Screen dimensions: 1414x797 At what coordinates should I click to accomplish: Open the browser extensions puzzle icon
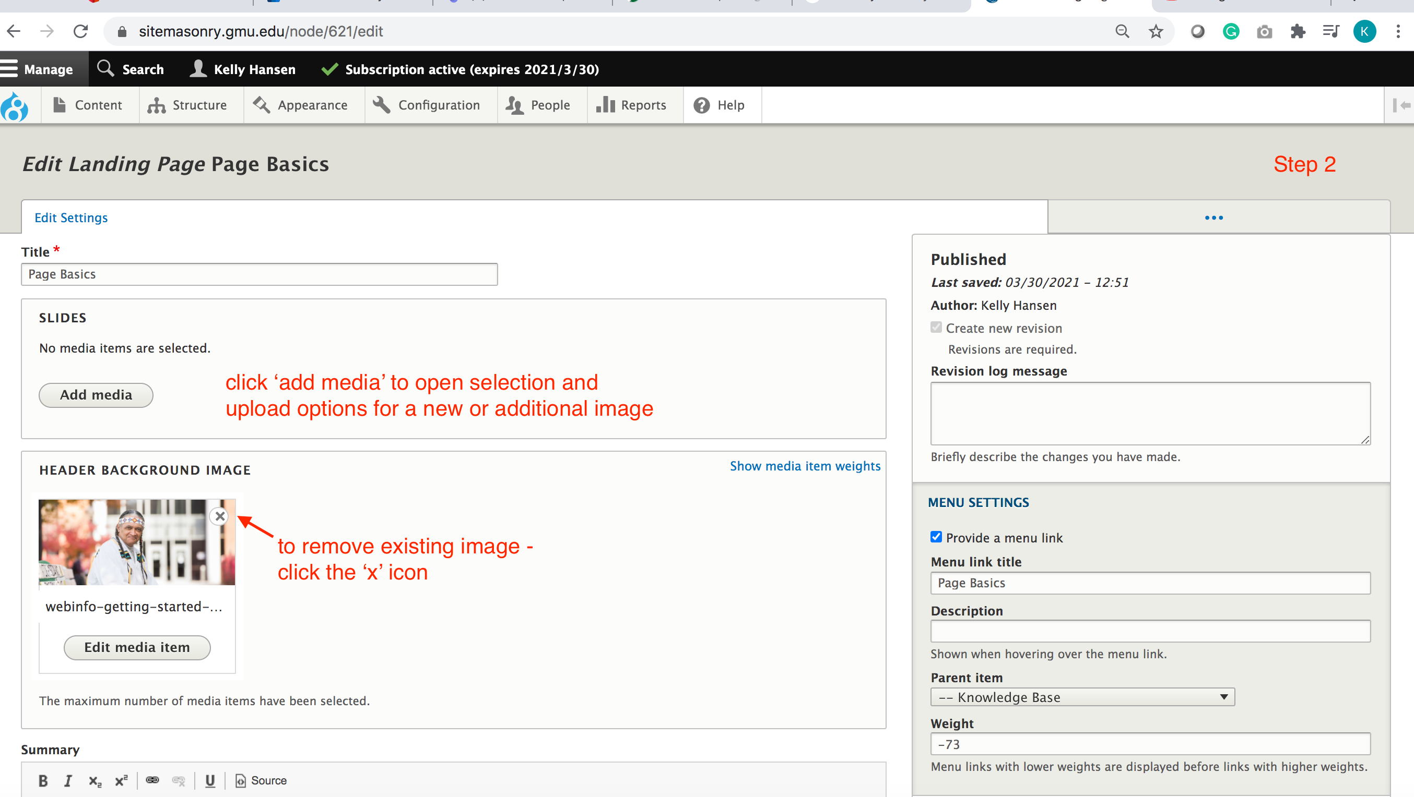pos(1298,32)
